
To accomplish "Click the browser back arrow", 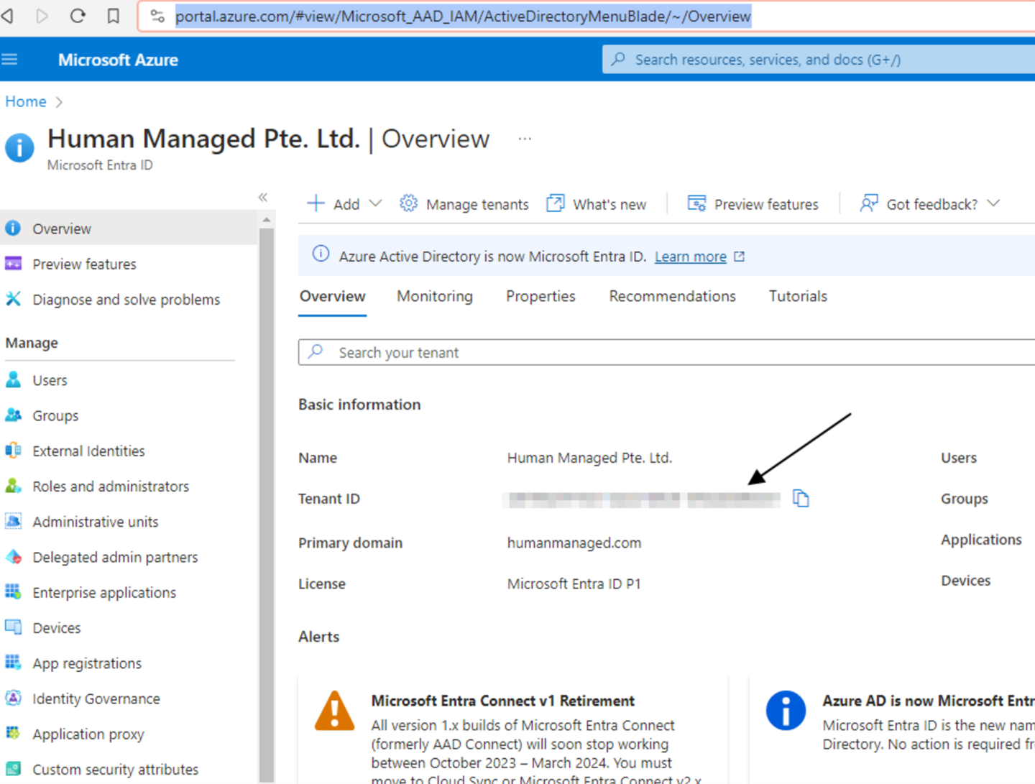I will pyautogui.click(x=7, y=16).
